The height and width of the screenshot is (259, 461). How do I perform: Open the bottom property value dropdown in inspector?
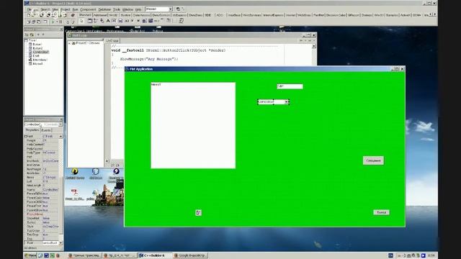[61, 243]
